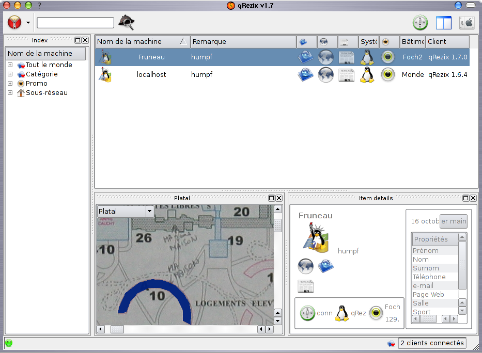
Task: Select the localhost machine name cell
Action: point(151,75)
